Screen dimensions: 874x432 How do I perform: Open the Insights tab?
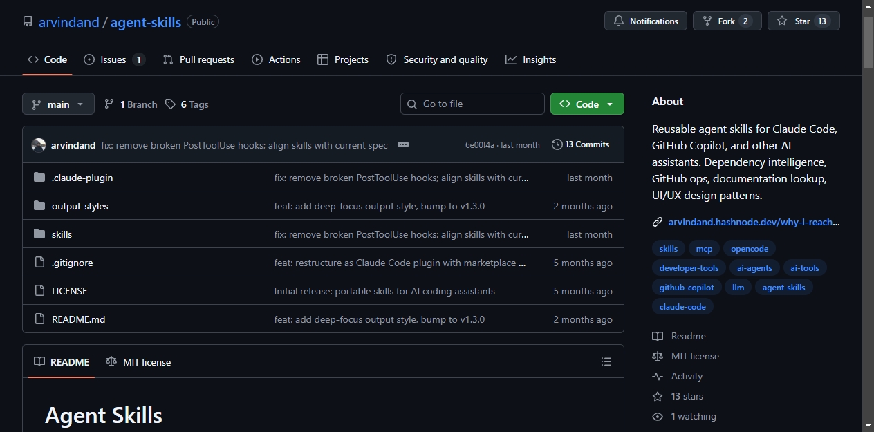[530, 59]
